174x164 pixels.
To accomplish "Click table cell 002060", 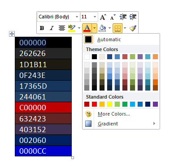I will coord(43,140).
